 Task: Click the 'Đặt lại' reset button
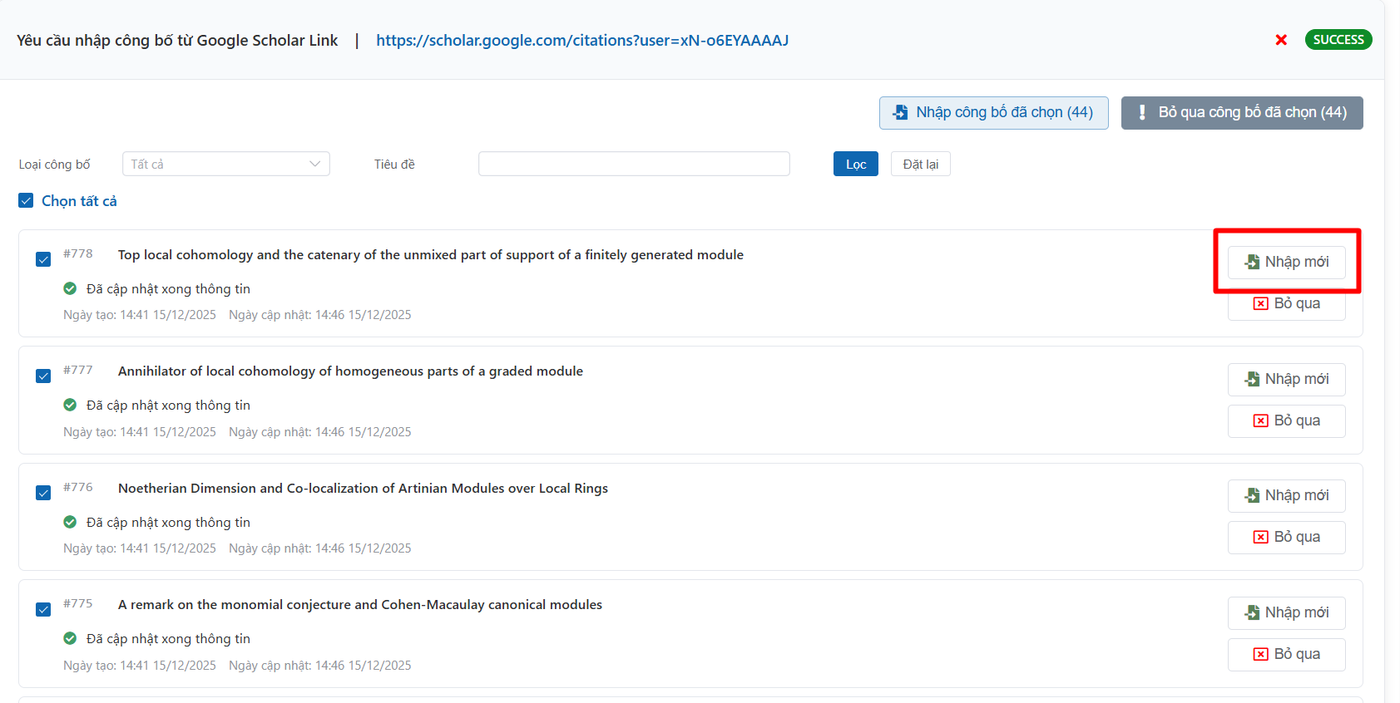pyautogui.click(x=920, y=164)
